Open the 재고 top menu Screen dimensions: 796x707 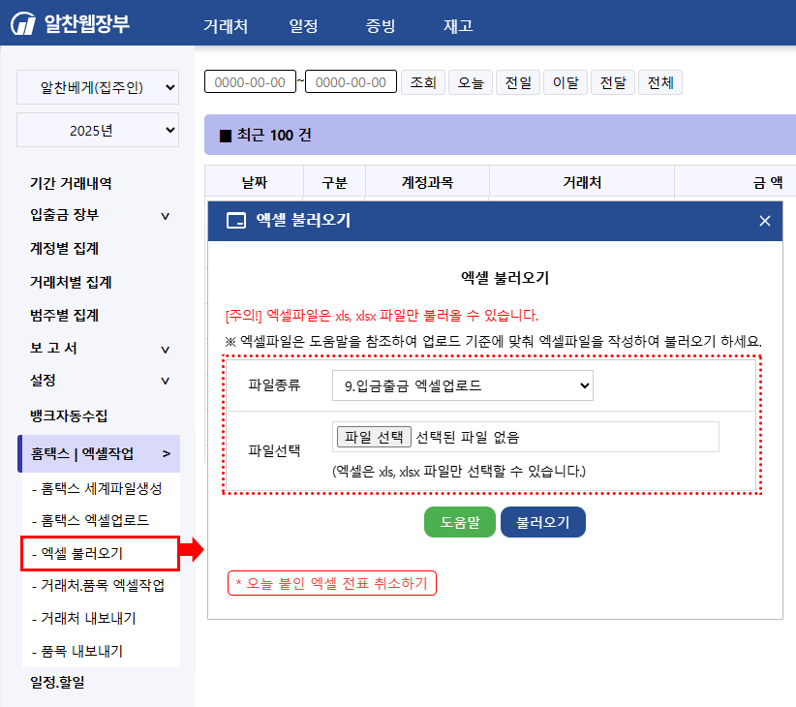pyautogui.click(x=458, y=26)
